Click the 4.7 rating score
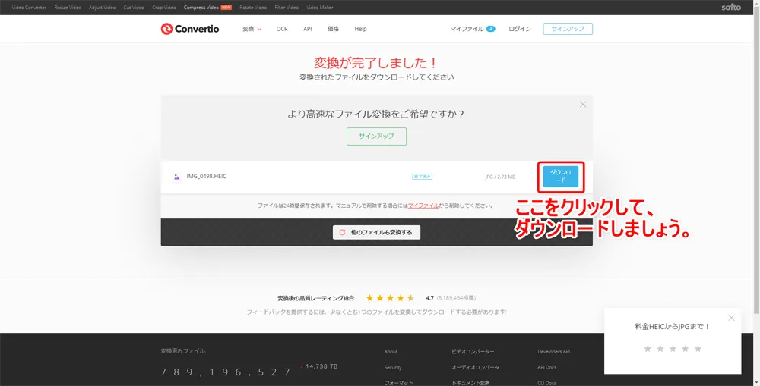The image size is (760, 386). pyautogui.click(x=430, y=298)
